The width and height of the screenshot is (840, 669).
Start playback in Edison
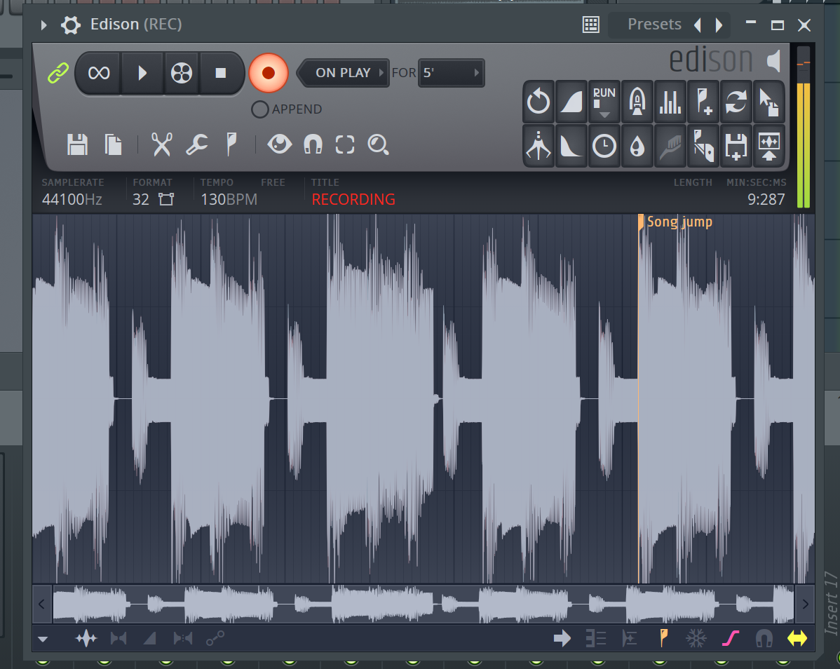pos(142,73)
